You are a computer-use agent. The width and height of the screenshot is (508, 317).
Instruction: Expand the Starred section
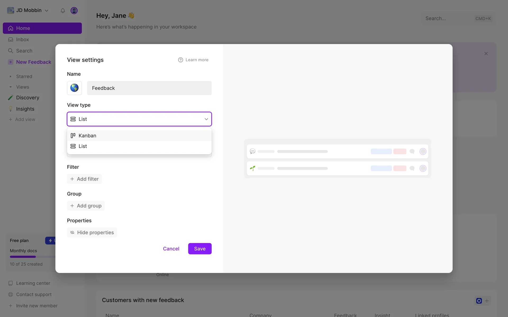pos(11,76)
